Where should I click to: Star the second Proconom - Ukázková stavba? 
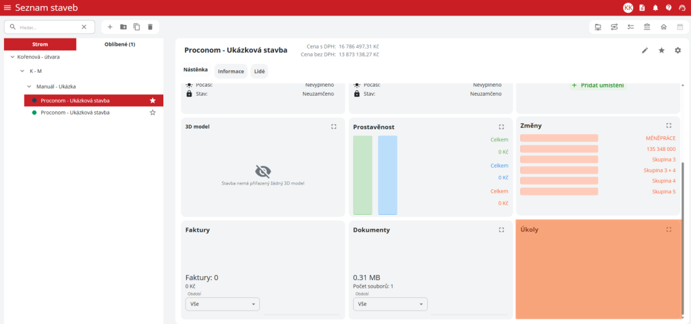(x=153, y=112)
